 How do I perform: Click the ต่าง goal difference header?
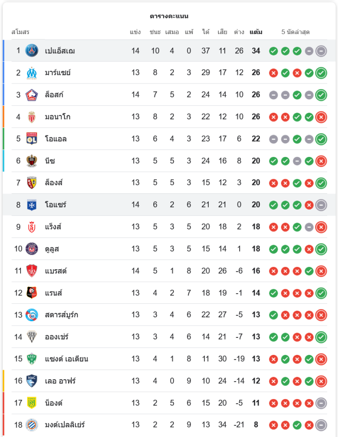click(x=239, y=32)
